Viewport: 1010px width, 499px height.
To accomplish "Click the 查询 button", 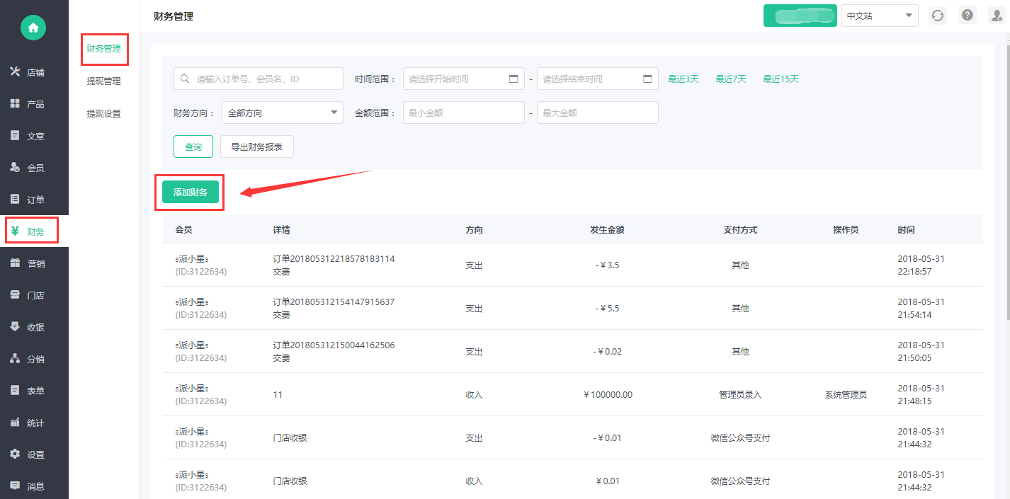I will 193,147.
